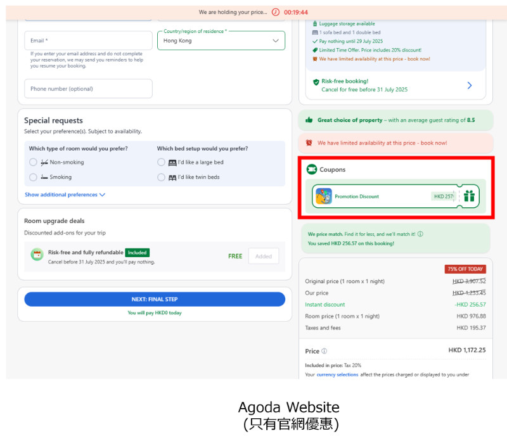The image size is (507, 441).
Task: Click FREE label in upgrade deals
Action: click(x=235, y=256)
